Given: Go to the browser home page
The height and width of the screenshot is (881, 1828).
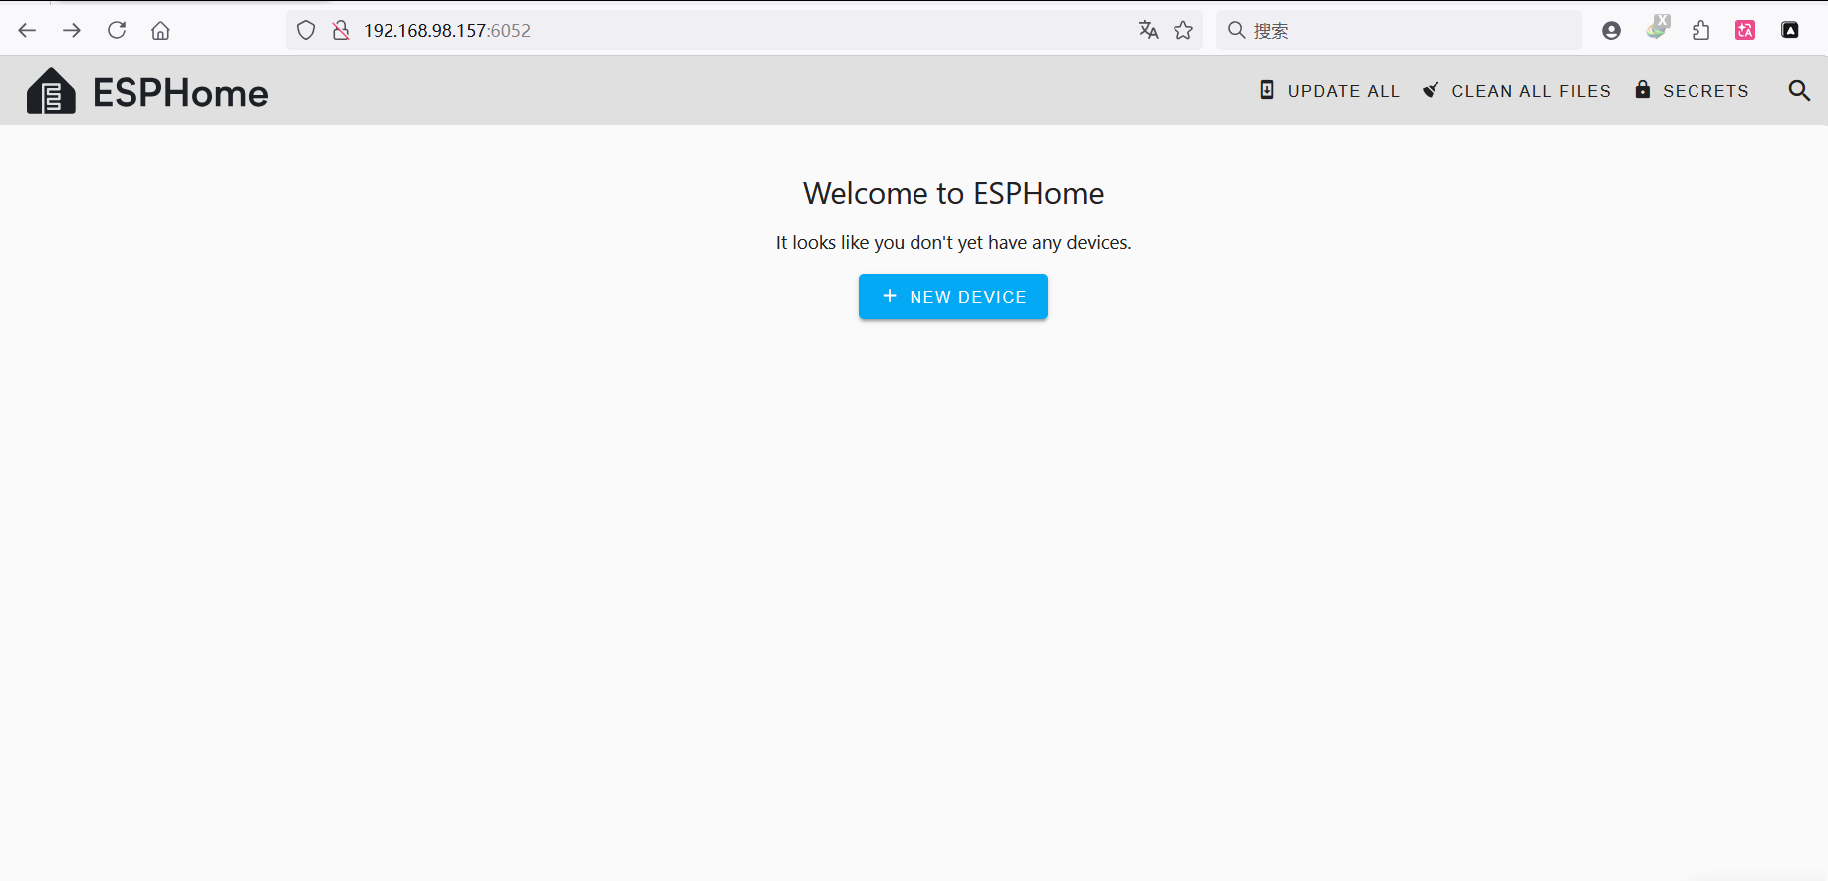Looking at the screenshot, I should click(x=160, y=30).
